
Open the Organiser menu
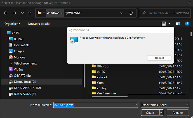click(12, 24)
